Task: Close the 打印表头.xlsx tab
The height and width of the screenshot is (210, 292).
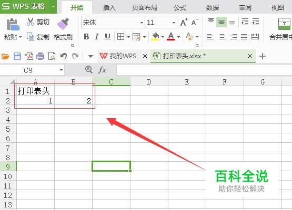Action: click(x=250, y=56)
